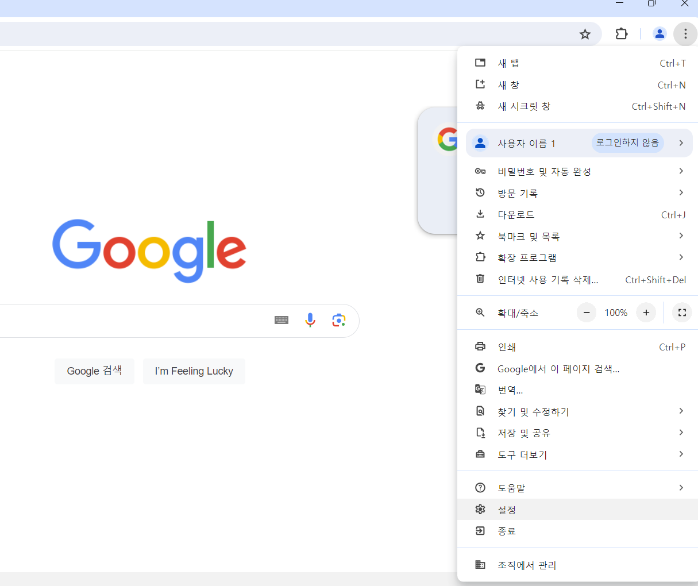Expand the 비밀번호 및 자동 완성 submenu arrow
Screen dimensions: 698x586
[681, 171]
